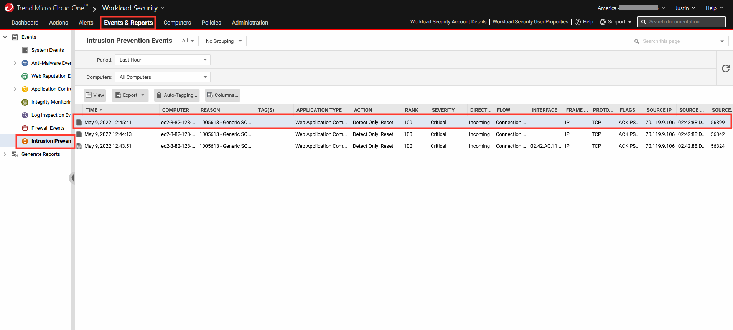Open the Support dropdown menu
The image size is (733, 330).
tap(615, 22)
